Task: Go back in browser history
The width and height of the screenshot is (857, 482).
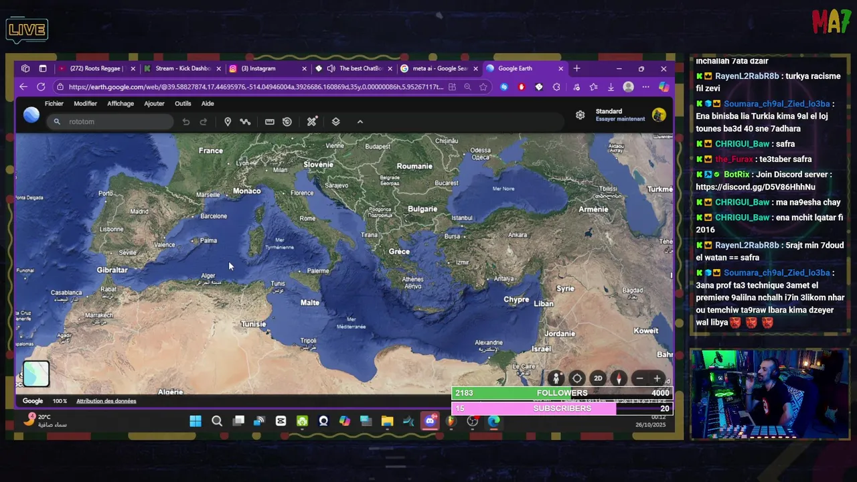Action: (23, 87)
